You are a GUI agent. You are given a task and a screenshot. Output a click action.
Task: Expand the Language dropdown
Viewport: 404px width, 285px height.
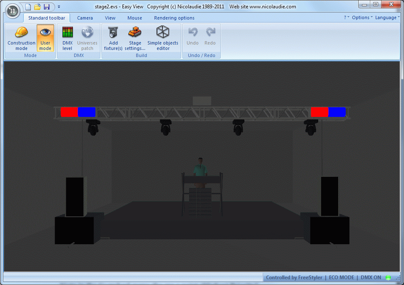tap(387, 17)
